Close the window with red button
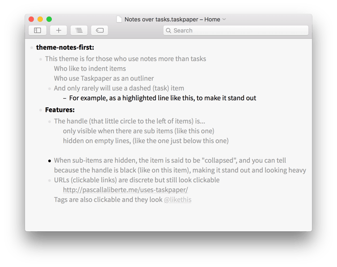The width and height of the screenshot is (337, 267). tap(31, 19)
